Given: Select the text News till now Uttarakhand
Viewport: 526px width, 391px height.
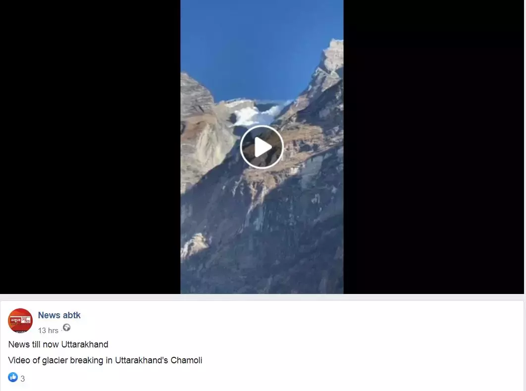Looking at the screenshot, I should click(x=58, y=344).
